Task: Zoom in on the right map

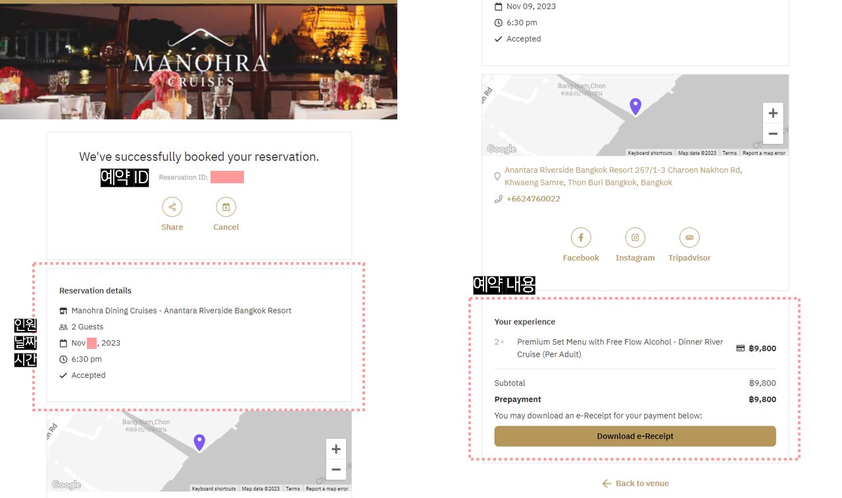Action: tap(773, 113)
